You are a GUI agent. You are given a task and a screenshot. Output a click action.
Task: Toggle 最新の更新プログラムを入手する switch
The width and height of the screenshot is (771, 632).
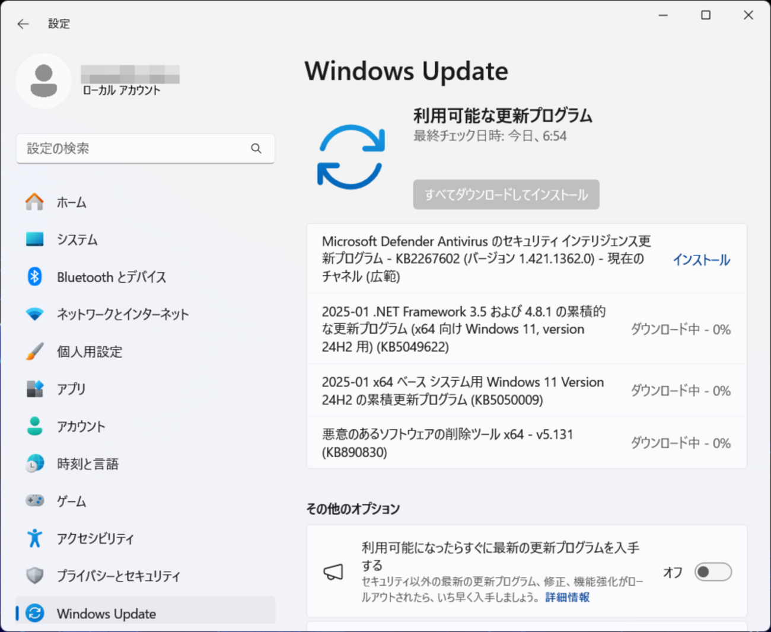(x=713, y=572)
